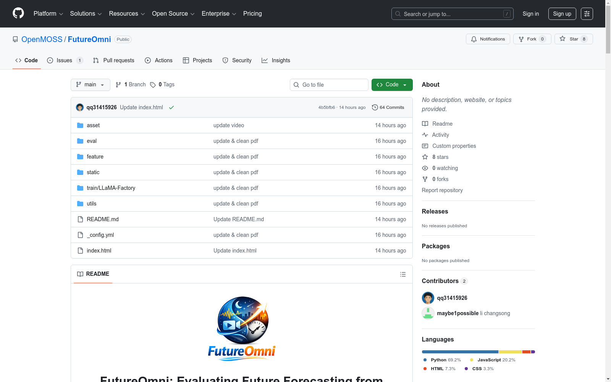View the 64 Commits history link
This screenshot has width=611, height=382.
pyautogui.click(x=388, y=107)
